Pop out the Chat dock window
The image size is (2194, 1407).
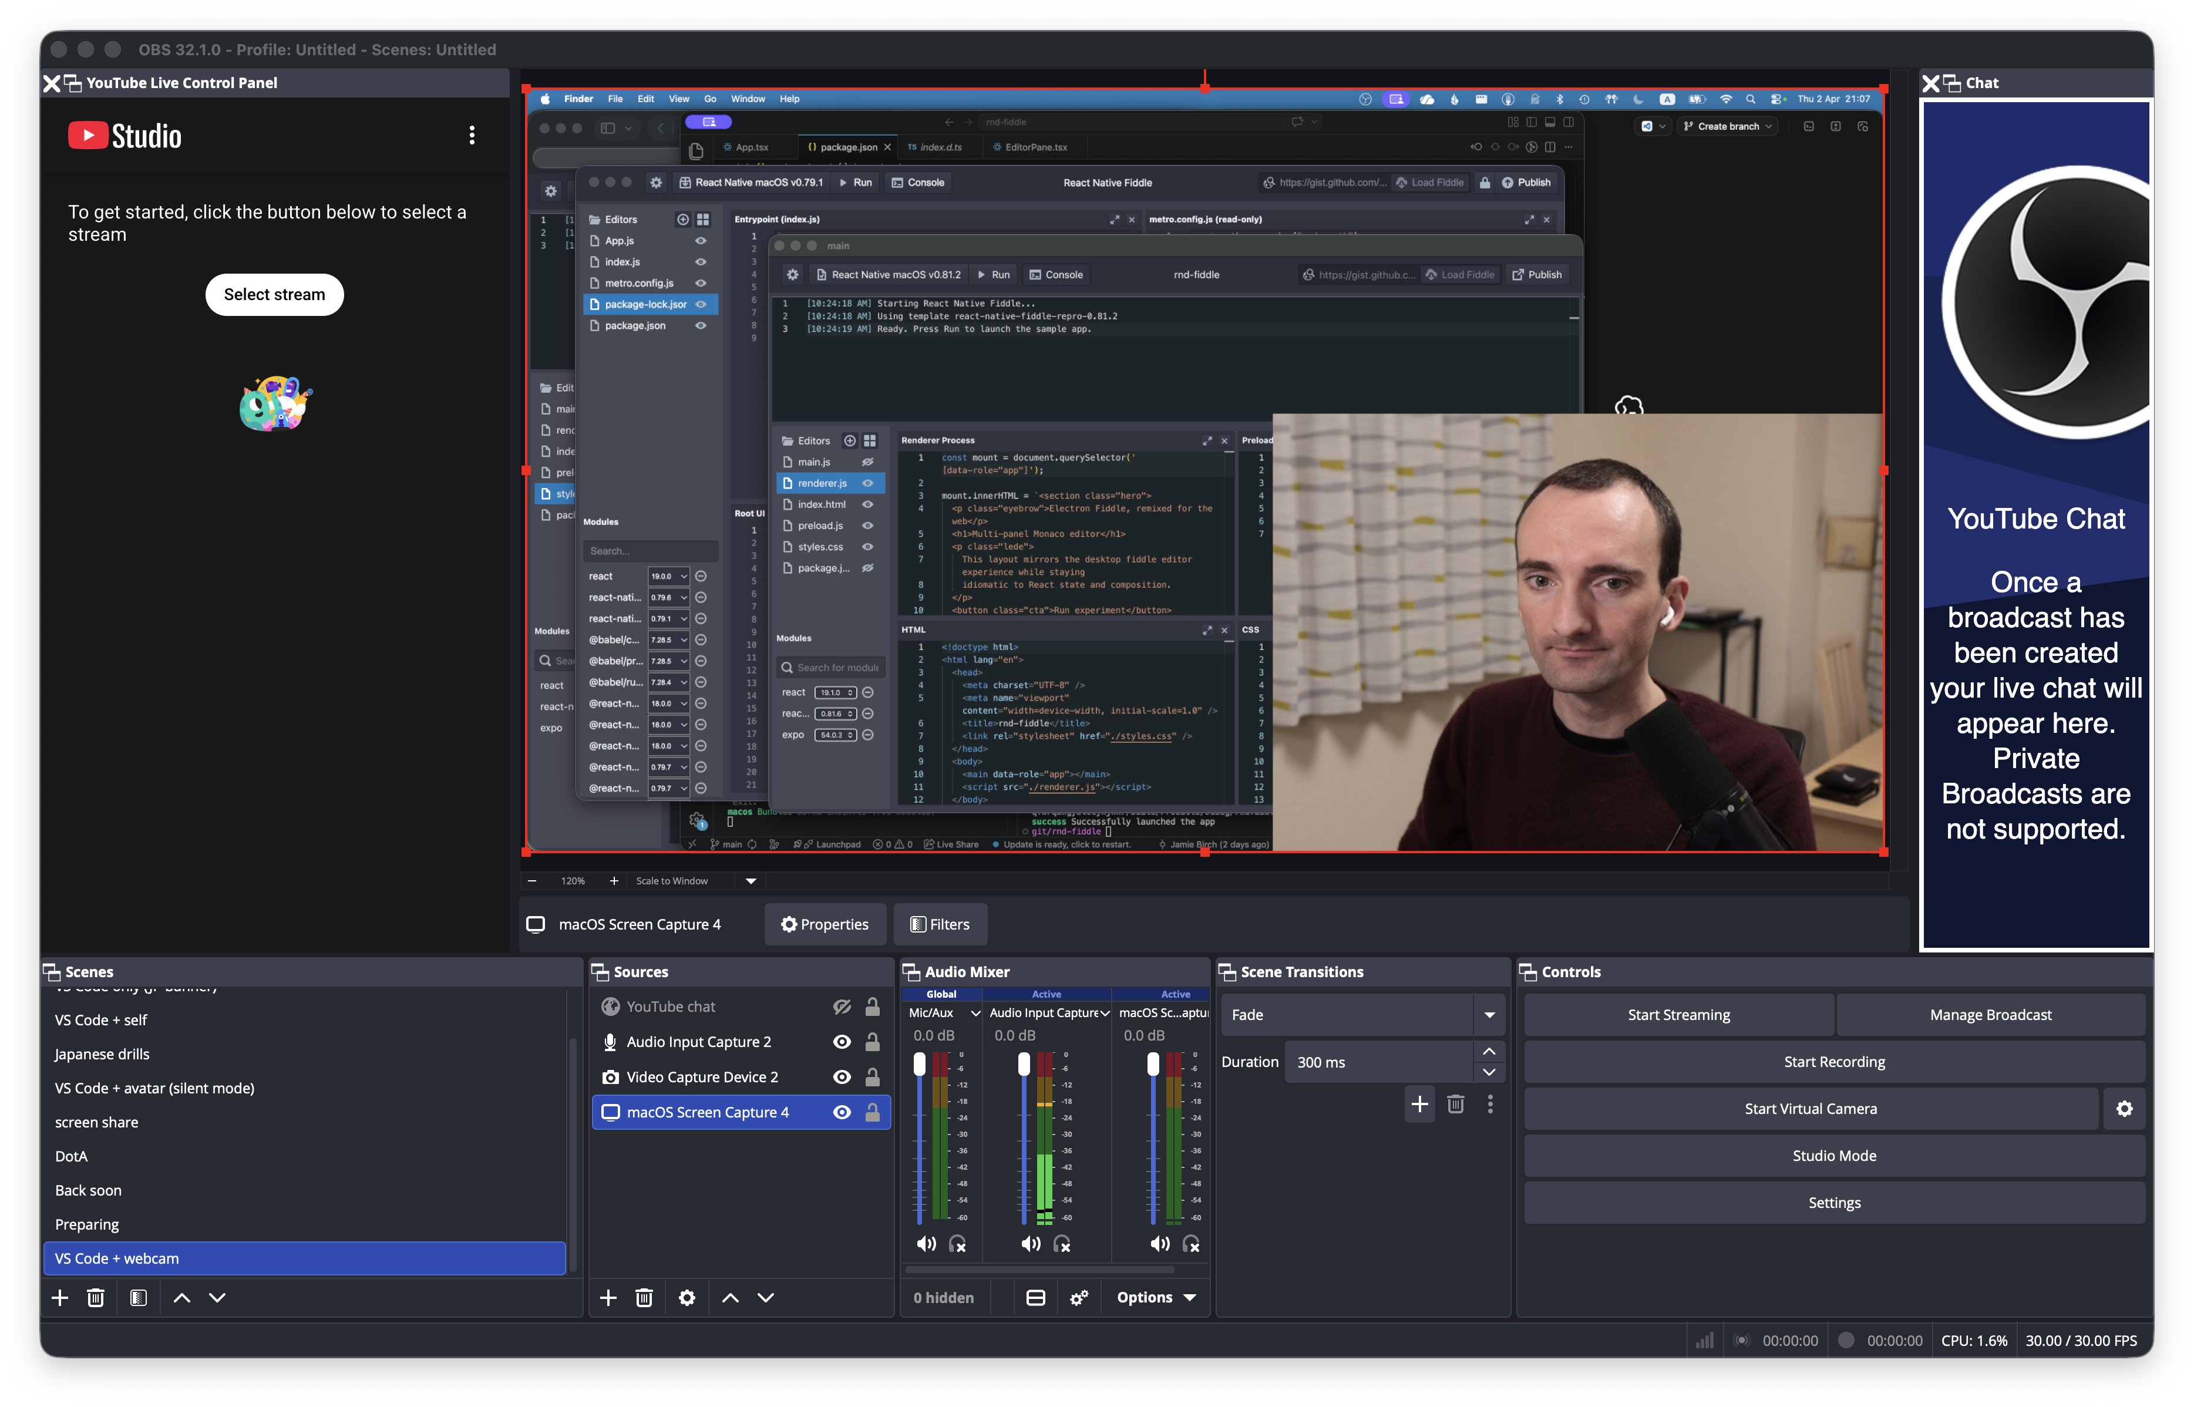coord(1952,83)
